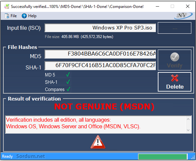Click the result text scroll up arrow

point(188,119)
